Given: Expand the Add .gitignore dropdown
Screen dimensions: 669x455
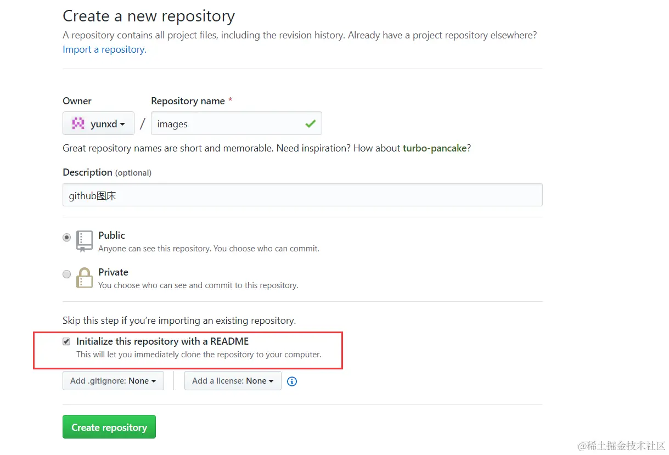Looking at the screenshot, I should 113,380.
